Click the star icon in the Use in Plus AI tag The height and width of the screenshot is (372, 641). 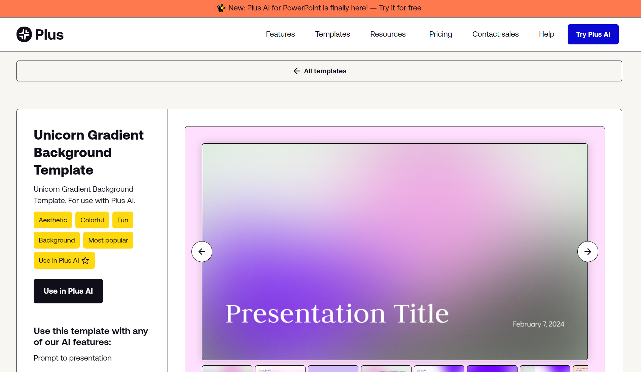click(85, 260)
